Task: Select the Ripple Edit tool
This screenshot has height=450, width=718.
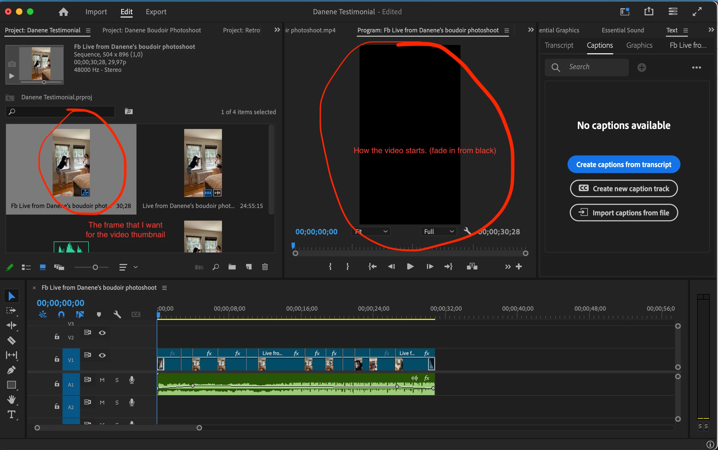Action: [11, 325]
